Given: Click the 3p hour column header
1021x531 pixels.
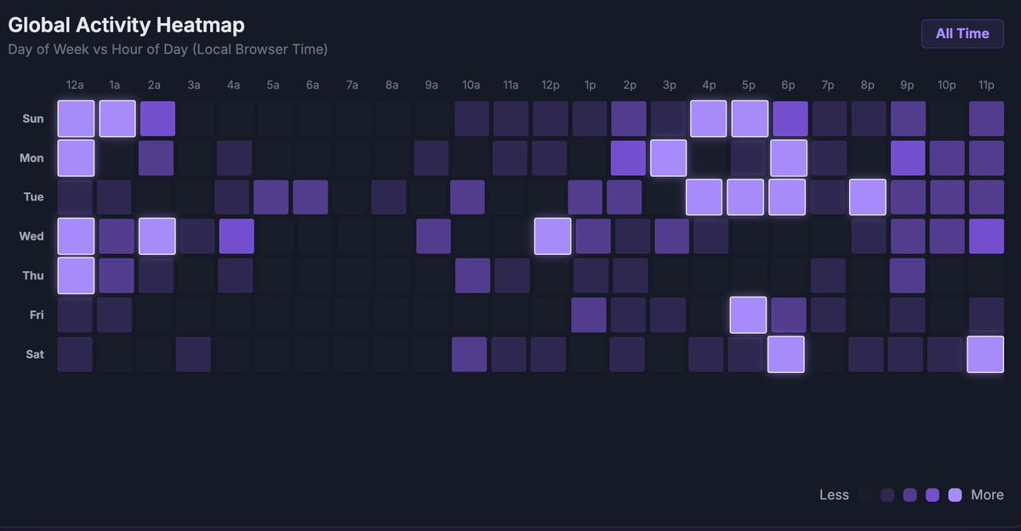Looking at the screenshot, I should pyautogui.click(x=669, y=85).
